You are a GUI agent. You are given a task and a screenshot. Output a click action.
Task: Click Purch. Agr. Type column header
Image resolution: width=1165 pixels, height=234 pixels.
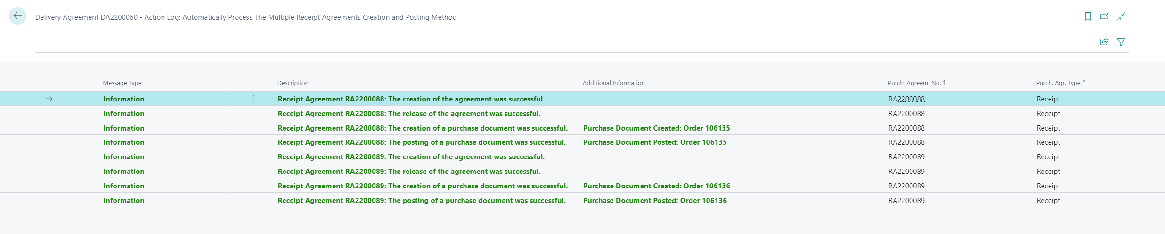(x=1058, y=83)
